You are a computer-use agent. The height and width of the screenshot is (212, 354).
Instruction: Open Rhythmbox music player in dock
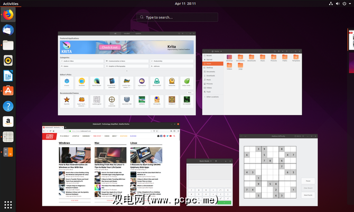point(8,61)
